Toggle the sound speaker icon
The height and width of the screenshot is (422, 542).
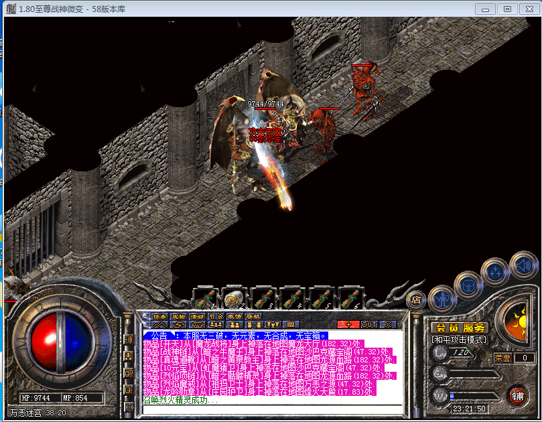point(523,265)
